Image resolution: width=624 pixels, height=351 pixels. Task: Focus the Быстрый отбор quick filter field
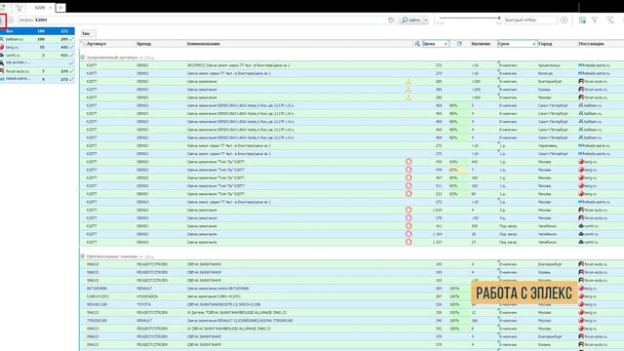[x=530, y=19]
